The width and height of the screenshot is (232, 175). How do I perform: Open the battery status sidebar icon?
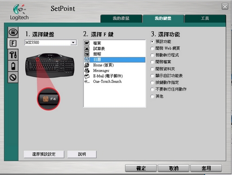coord(13,66)
